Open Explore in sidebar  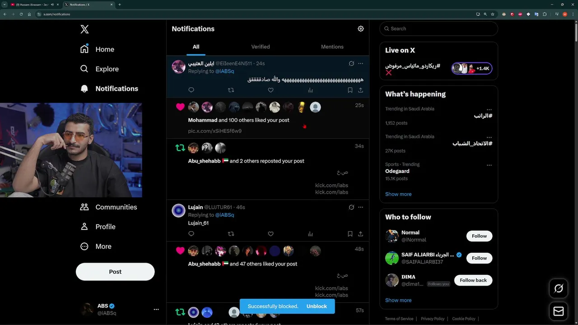point(99,69)
